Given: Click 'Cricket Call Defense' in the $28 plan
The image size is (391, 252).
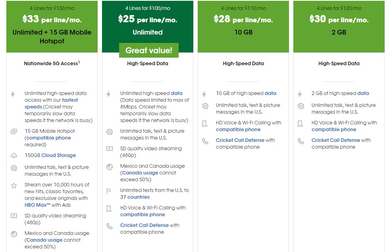Looking at the screenshot, I should pos(240,140).
